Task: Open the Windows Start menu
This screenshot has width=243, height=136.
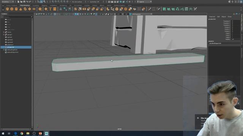Action: pyautogui.click(x=3, y=133)
